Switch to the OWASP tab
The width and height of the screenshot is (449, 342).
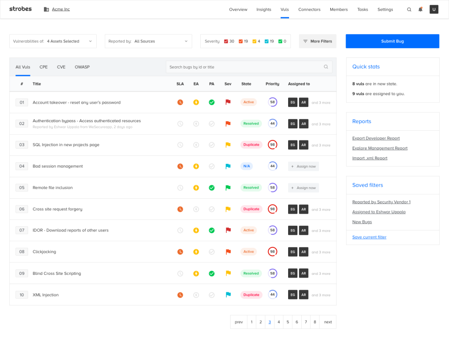82,67
